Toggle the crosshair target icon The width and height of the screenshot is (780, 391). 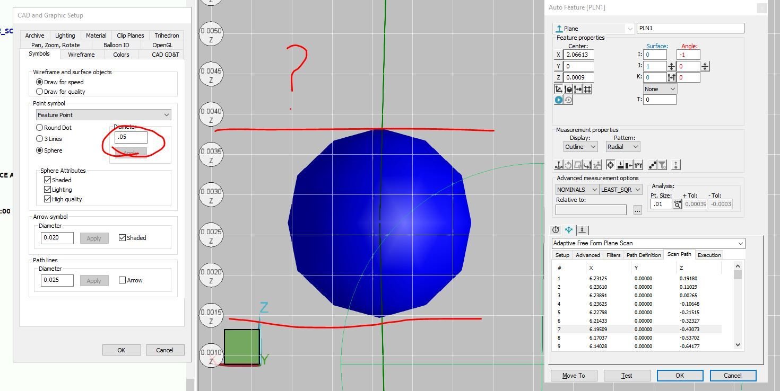point(610,165)
